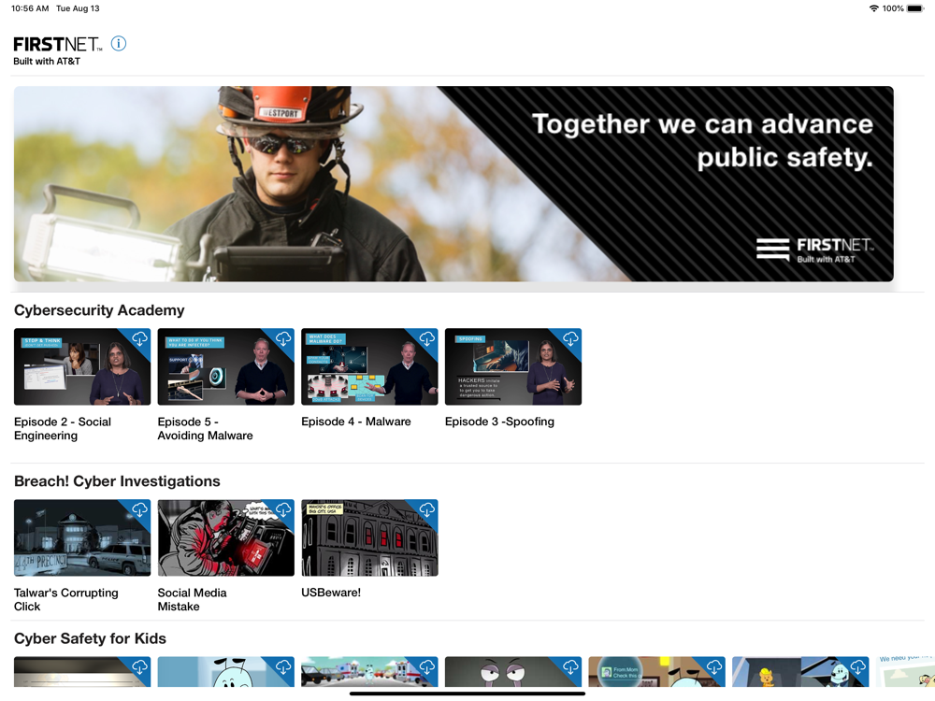Download Episode 2 Social Engineering via cloud icon
Screen dimensions: 935x701
[x=139, y=339]
